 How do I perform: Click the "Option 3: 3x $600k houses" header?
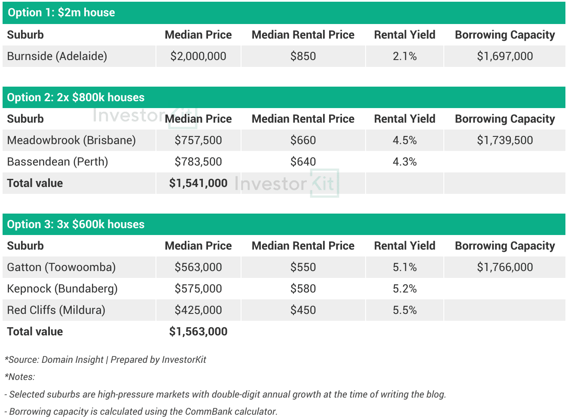point(76,224)
